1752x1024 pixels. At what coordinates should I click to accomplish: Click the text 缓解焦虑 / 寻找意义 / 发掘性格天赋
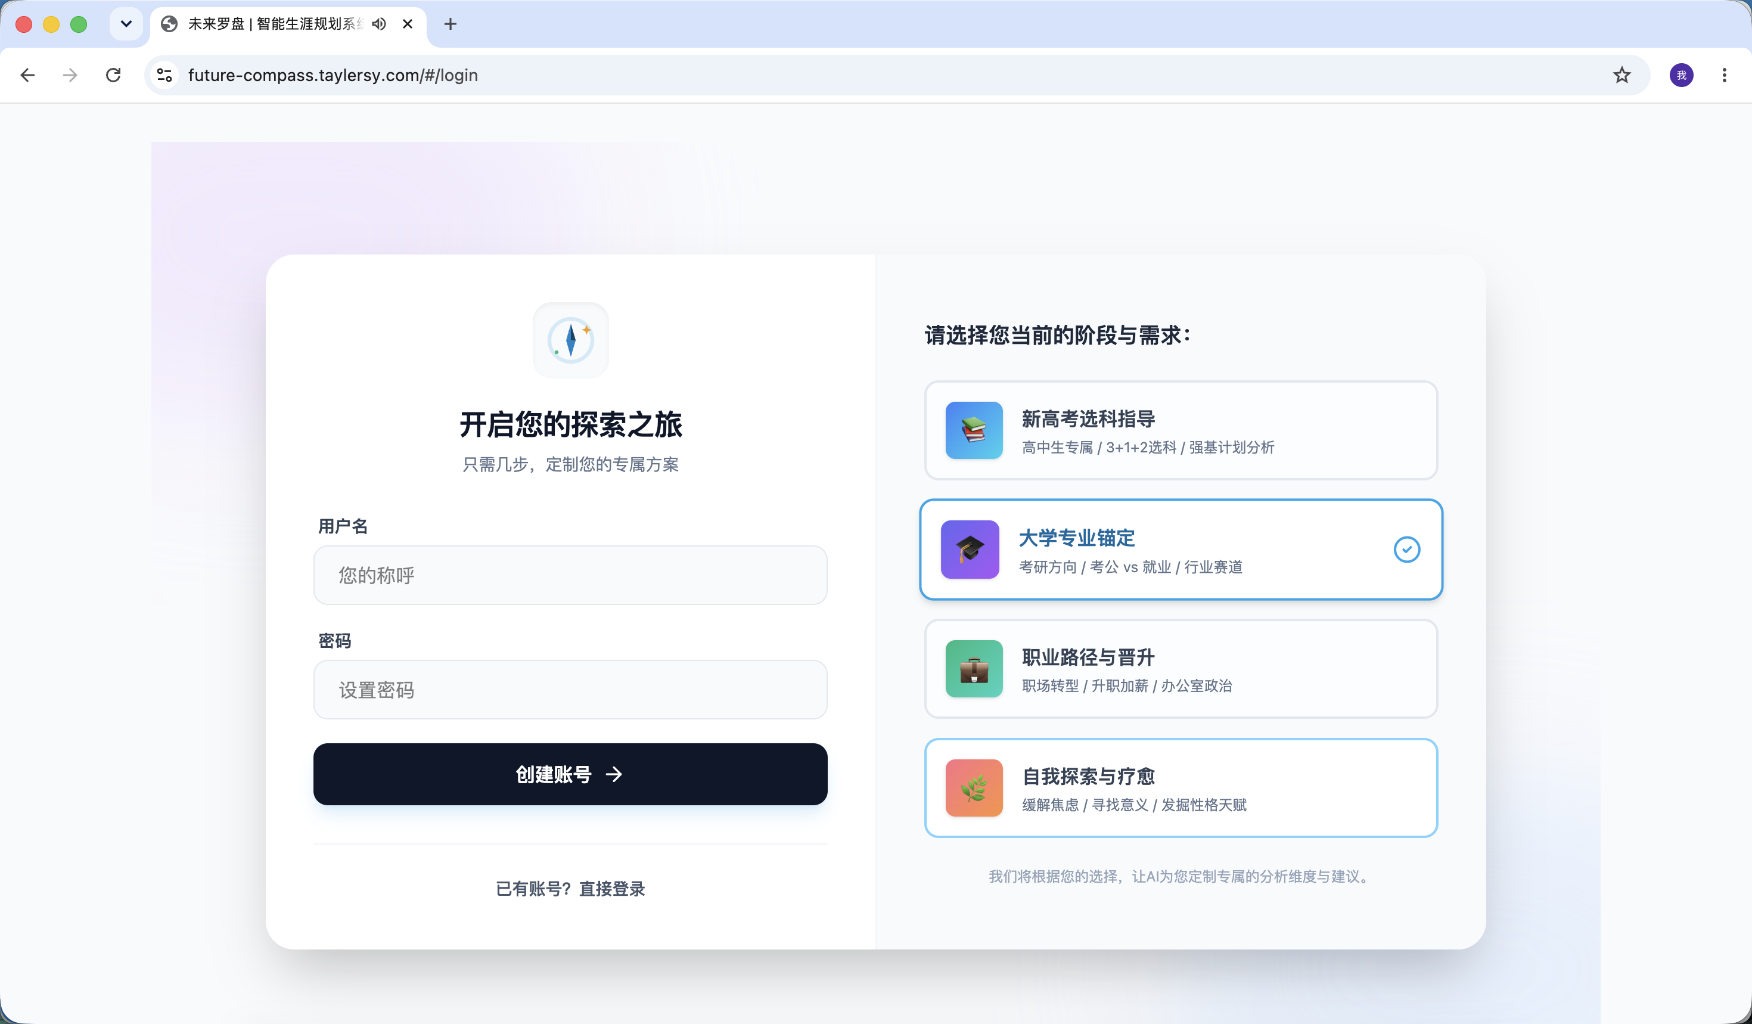pyautogui.click(x=1134, y=804)
